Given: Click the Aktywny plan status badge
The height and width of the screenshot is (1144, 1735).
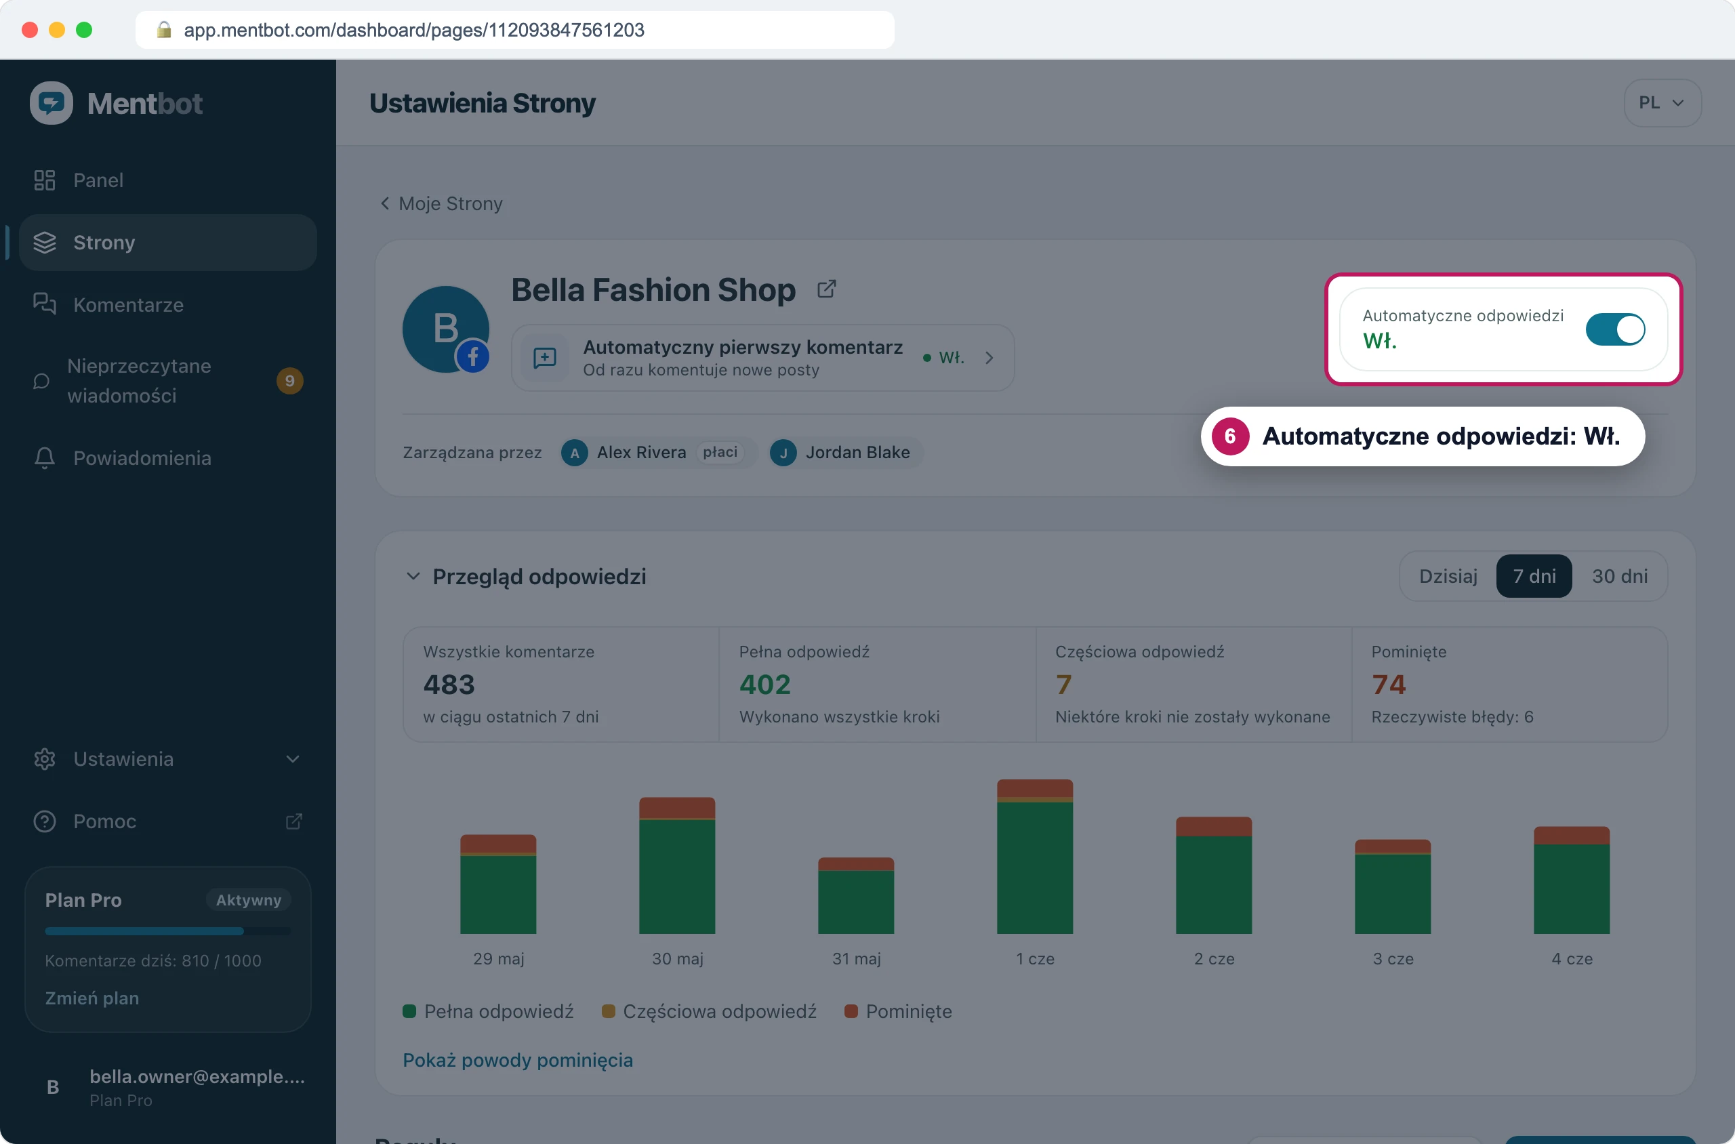Looking at the screenshot, I should (x=248, y=900).
